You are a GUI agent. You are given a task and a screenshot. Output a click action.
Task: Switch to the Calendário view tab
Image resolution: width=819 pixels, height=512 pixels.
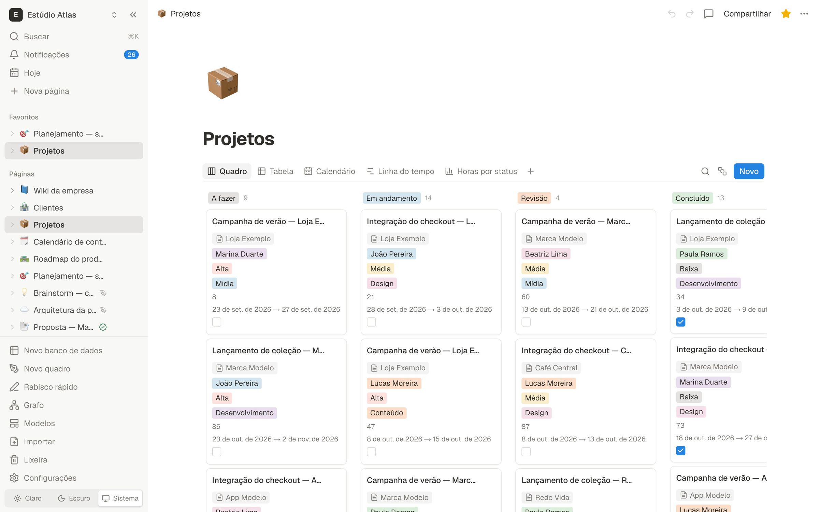pyautogui.click(x=330, y=171)
